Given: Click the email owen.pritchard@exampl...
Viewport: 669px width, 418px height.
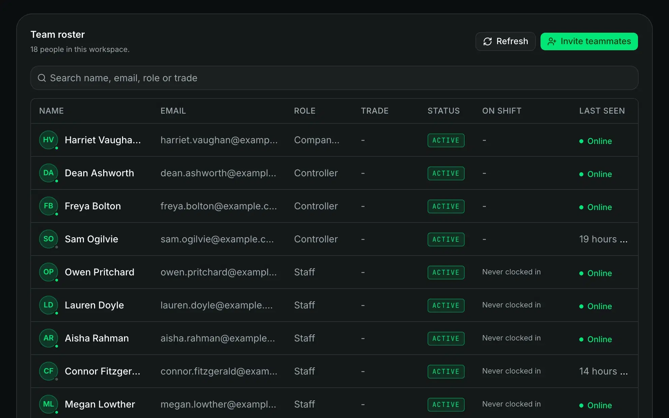Looking at the screenshot, I should tap(219, 272).
